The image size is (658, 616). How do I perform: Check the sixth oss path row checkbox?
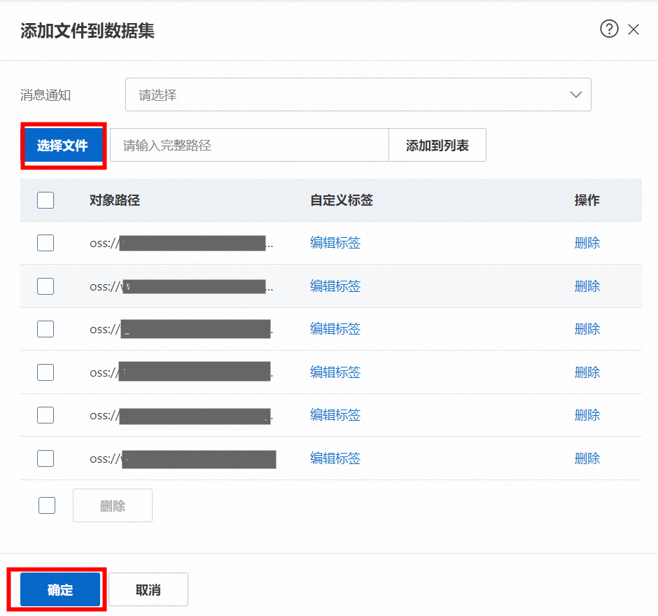45,458
